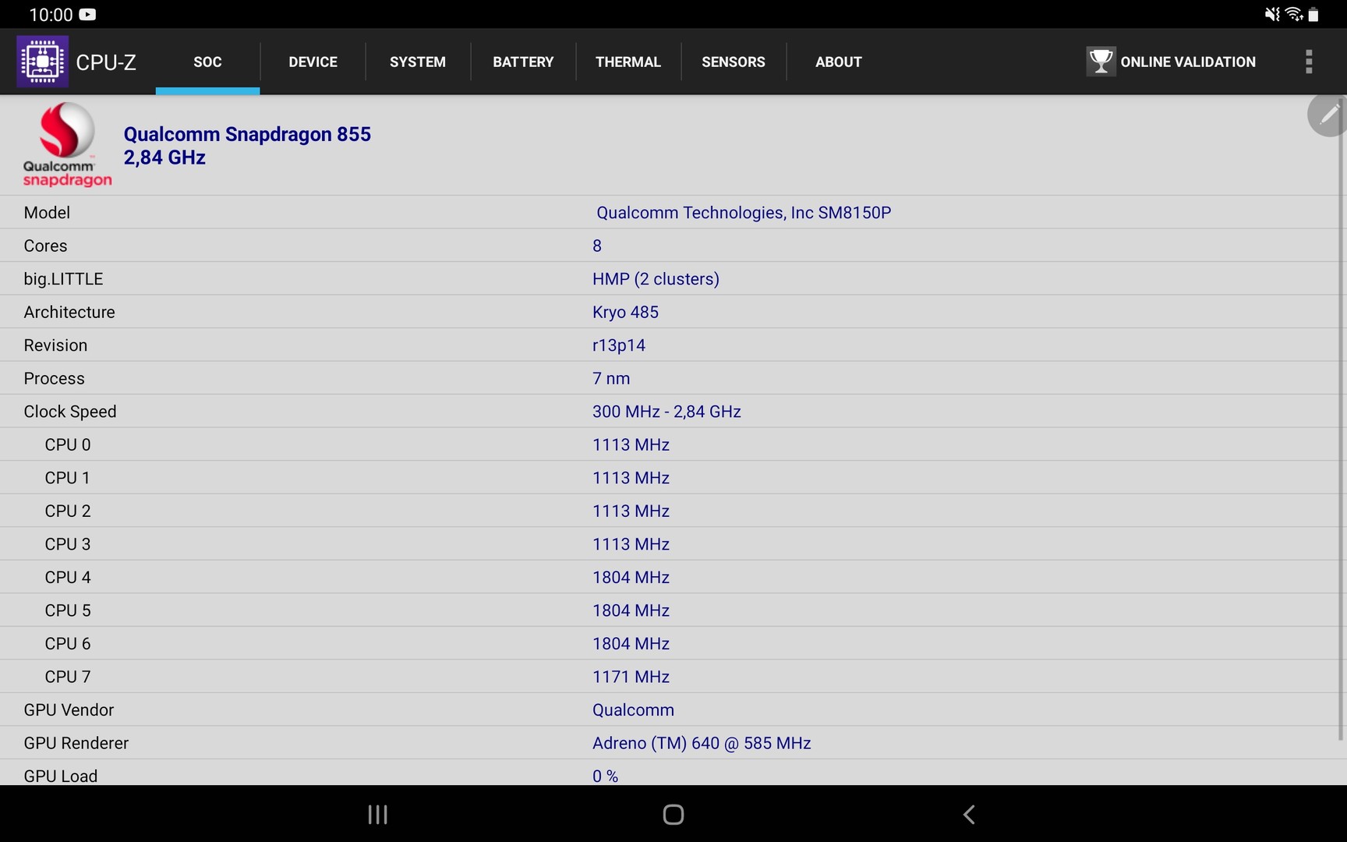Tap the 1171 MHz value for CPU 7
The image size is (1347, 842).
point(631,677)
